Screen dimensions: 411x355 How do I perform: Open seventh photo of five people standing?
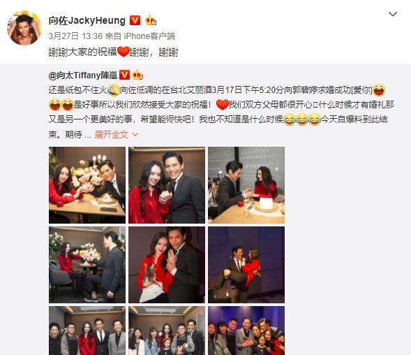87,331
